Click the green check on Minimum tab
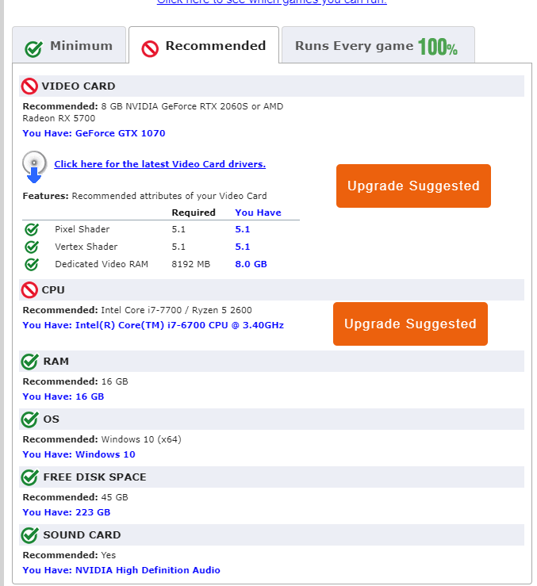Viewport: 537px width, 586px height. coord(33,48)
